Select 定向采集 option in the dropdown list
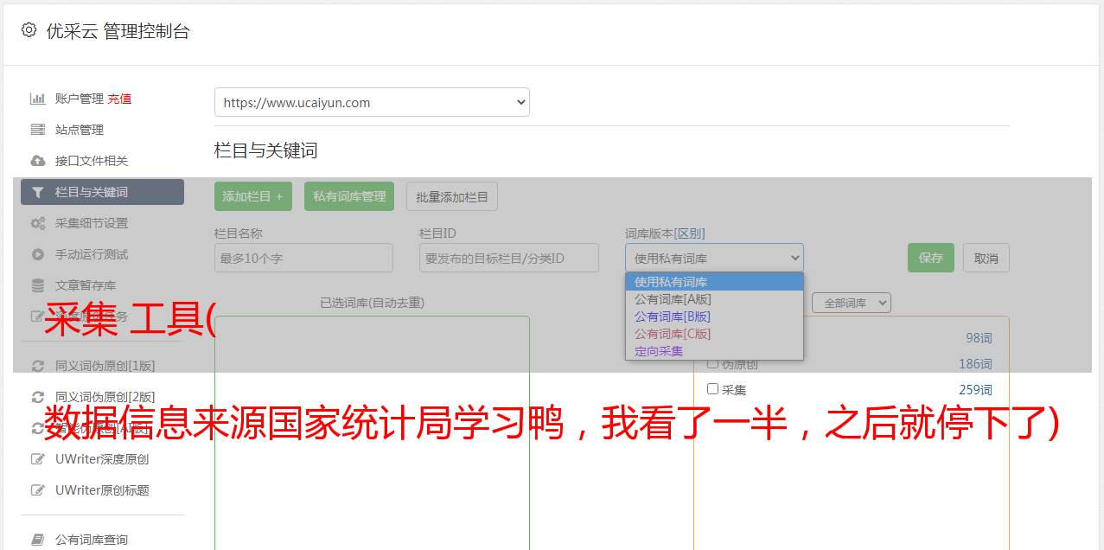 [x=659, y=351]
